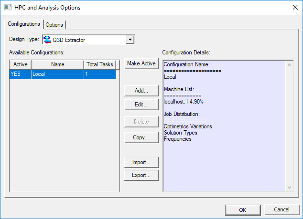Close the HPC and Analysis Options window
The image size is (303, 219).
(295, 7)
